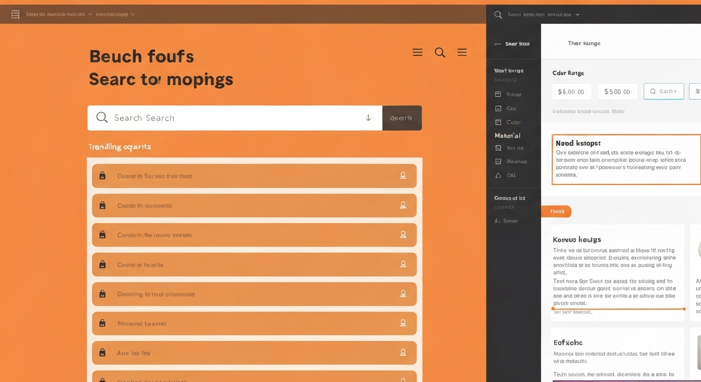Click bag icon in 'Cearer in Toj' row
701x382 pixels.
pos(103,176)
